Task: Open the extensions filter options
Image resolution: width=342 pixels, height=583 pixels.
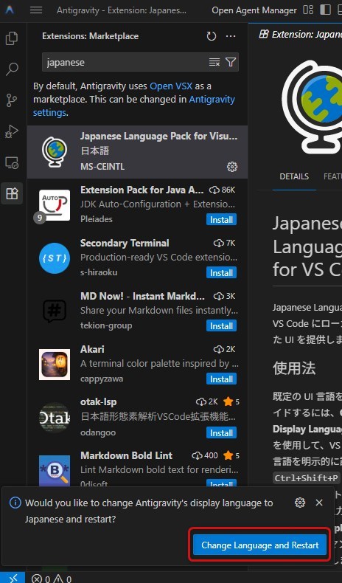Action: 231,62
